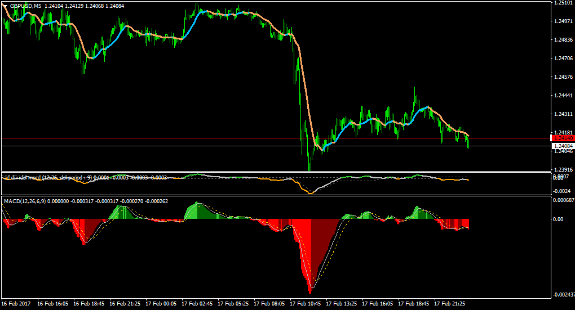
Task: Click the 0.00 MACD zero level label
Action: pyautogui.click(x=558, y=219)
